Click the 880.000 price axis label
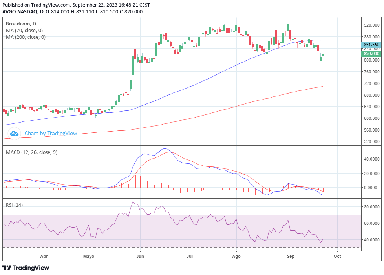Viewport: 384px width, 275px height. click(372, 37)
